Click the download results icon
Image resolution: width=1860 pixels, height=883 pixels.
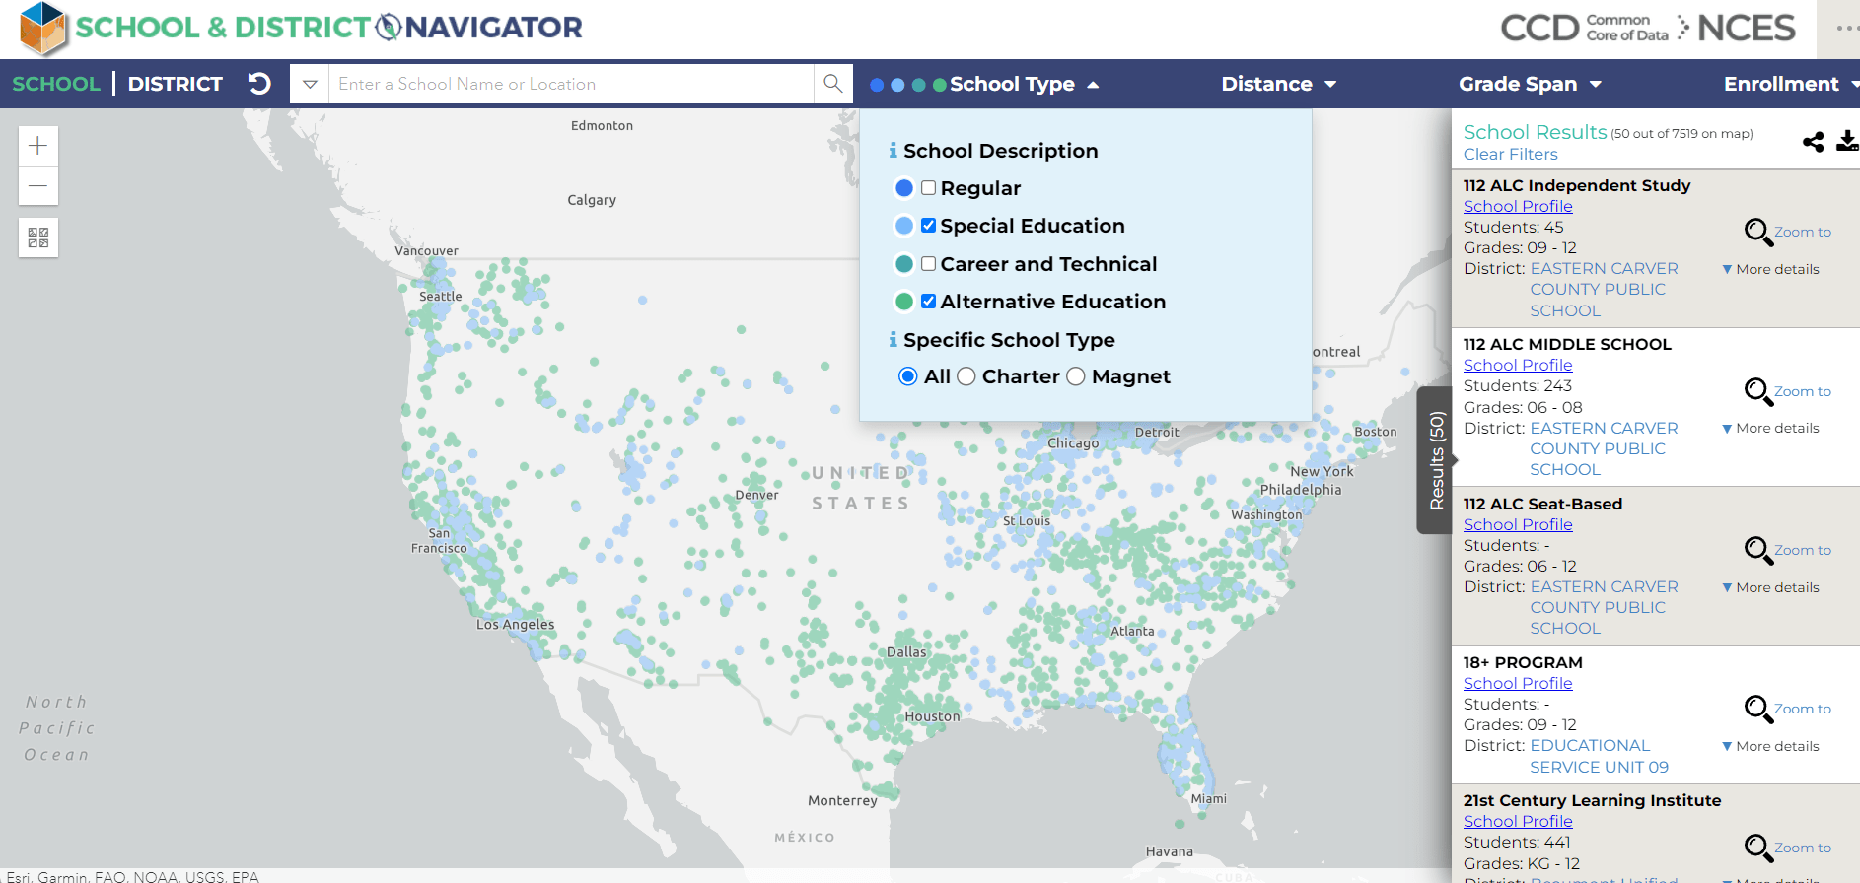pos(1848,141)
